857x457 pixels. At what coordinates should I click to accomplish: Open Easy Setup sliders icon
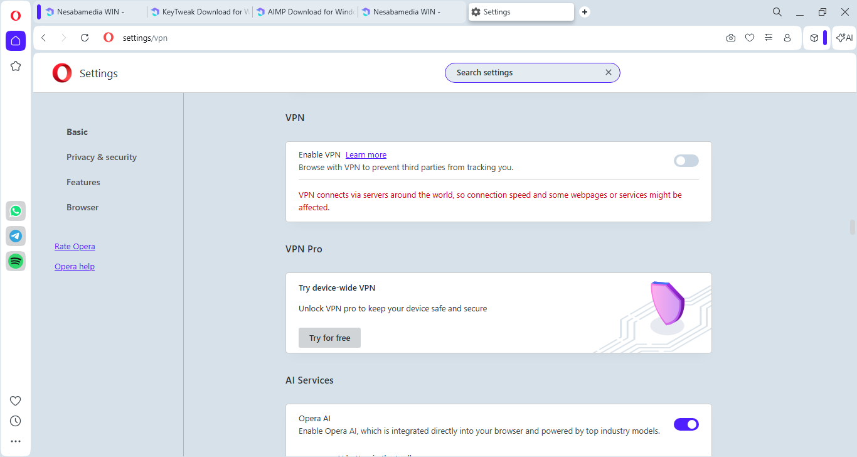(x=769, y=38)
